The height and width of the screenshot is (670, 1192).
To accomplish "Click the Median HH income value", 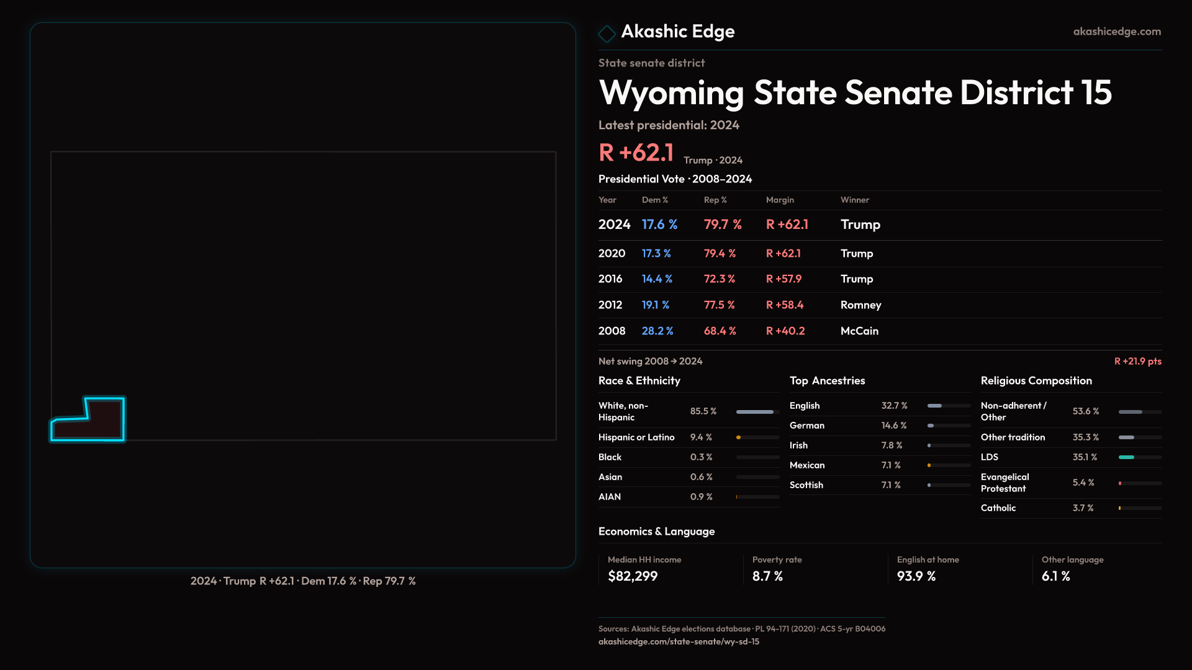I will (632, 576).
